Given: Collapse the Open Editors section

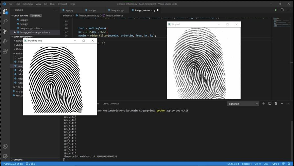Looking at the screenshot, I should 21,16.
